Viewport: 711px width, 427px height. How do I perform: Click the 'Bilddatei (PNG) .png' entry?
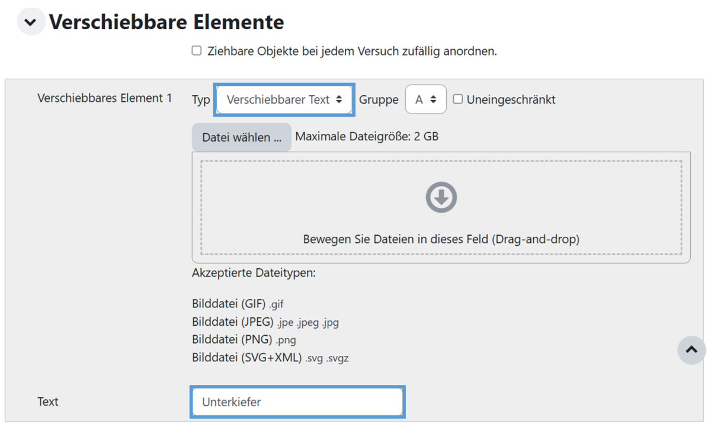pyautogui.click(x=244, y=340)
